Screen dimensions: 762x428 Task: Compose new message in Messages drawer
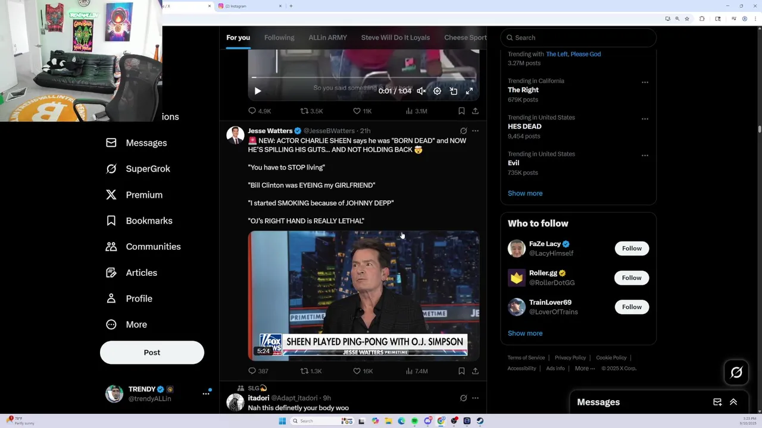click(717, 402)
